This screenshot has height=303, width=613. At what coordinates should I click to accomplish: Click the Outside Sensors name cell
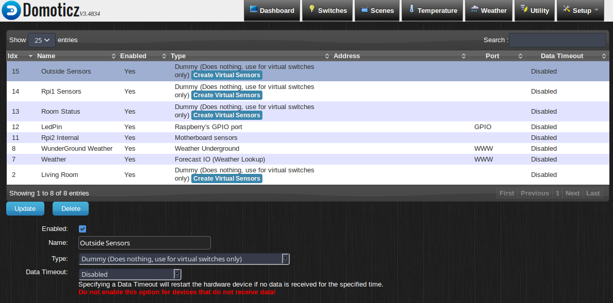[x=65, y=72]
